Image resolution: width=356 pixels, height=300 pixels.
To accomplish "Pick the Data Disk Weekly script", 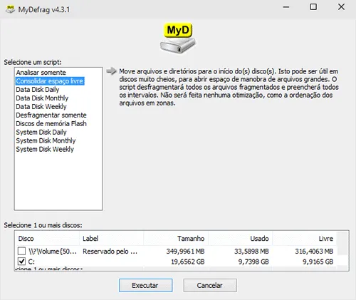I will (41, 107).
